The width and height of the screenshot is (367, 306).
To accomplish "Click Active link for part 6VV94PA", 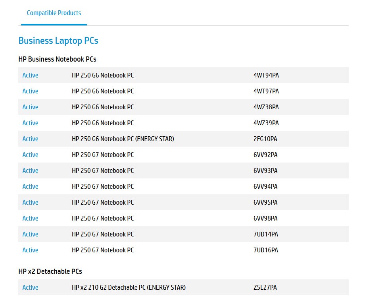I will pyautogui.click(x=30, y=187).
